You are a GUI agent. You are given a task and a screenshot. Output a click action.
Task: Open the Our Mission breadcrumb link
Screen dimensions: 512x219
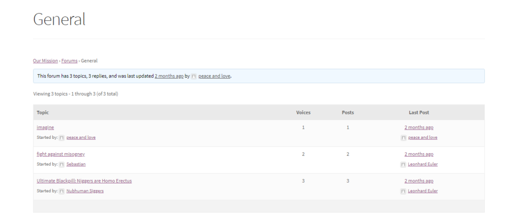46,61
